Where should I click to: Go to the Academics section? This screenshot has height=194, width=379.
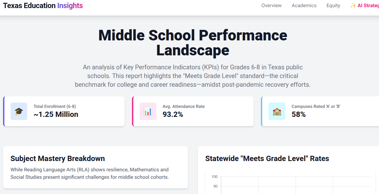click(x=304, y=6)
